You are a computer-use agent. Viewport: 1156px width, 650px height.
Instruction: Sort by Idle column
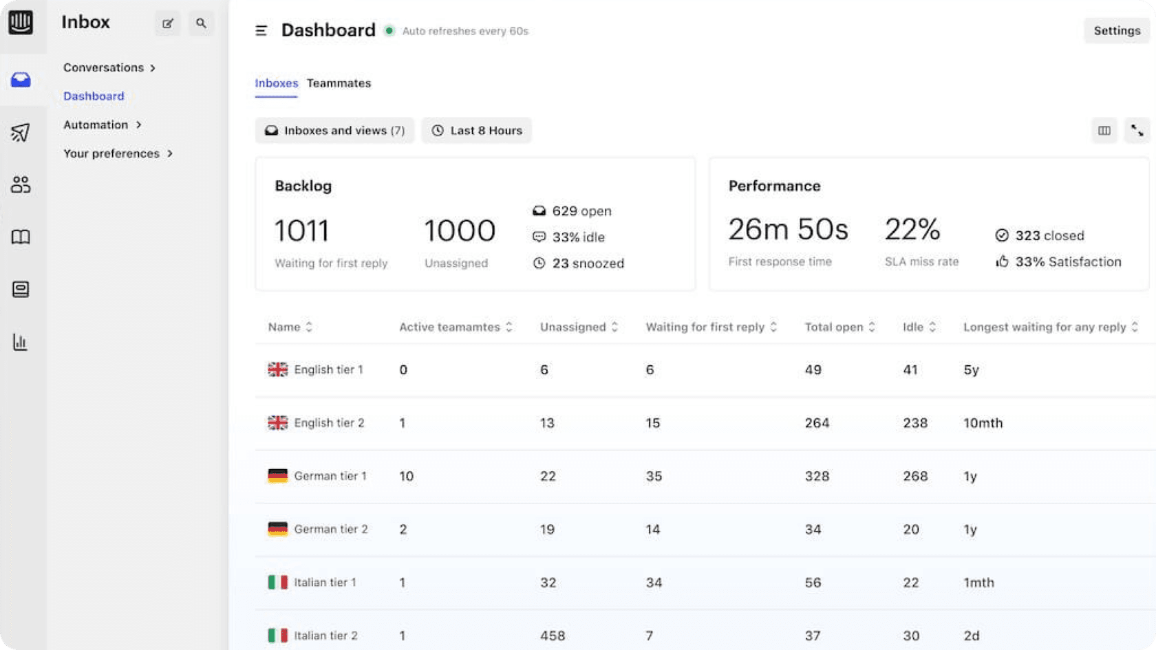coord(920,327)
